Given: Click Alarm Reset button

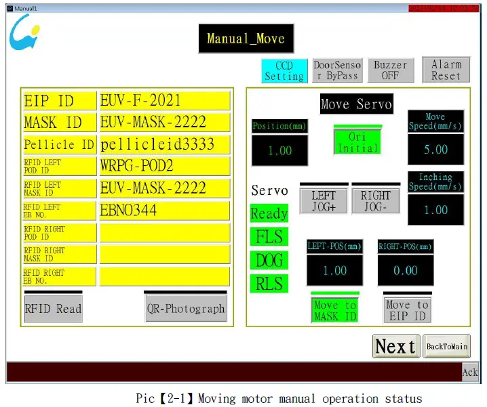Looking at the screenshot, I should [x=446, y=70].
